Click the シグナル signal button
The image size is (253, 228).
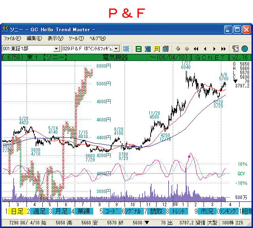(134, 211)
